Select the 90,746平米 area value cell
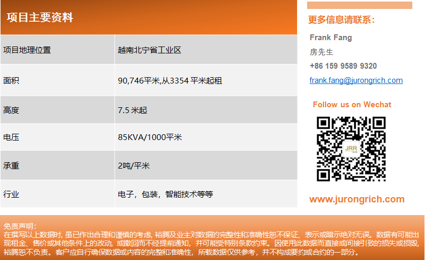The image size is (425, 260). [x=170, y=80]
